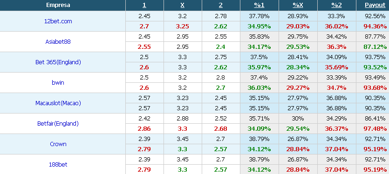
Task: Sort by the %1 column header
Action: (x=259, y=5)
